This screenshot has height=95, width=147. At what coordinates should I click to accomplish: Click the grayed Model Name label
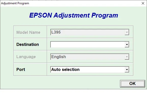(28, 32)
